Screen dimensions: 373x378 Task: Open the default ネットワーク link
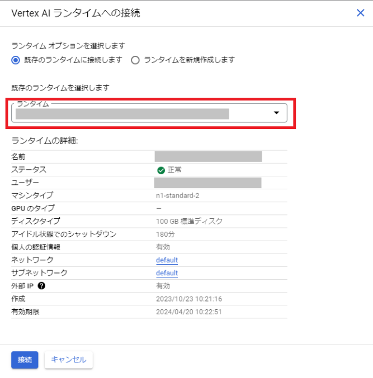(167, 260)
